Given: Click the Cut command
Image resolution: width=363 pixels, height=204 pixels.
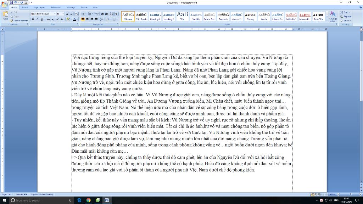Looking at the screenshot, I should click(14, 12).
